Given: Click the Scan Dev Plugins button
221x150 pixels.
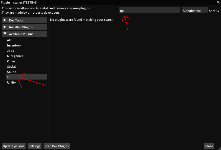Looking at the screenshot, I should 56,146.
